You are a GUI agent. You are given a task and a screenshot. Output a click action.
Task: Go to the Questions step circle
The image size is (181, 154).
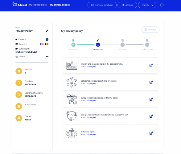98,45
